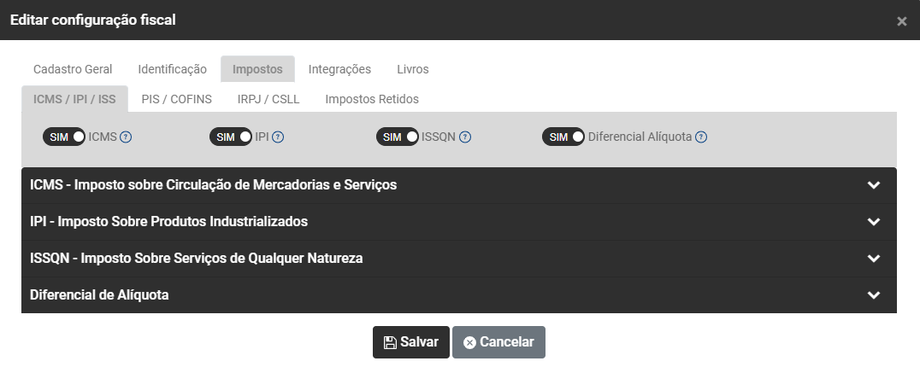Open the Identificação tab

coord(173,69)
